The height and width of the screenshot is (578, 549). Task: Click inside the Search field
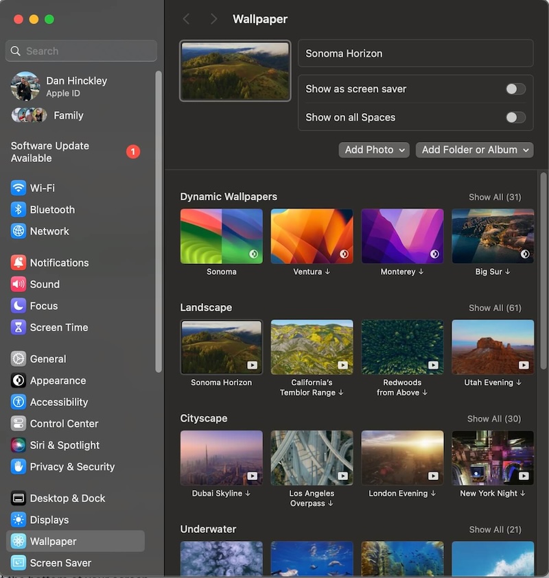tap(81, 51)
